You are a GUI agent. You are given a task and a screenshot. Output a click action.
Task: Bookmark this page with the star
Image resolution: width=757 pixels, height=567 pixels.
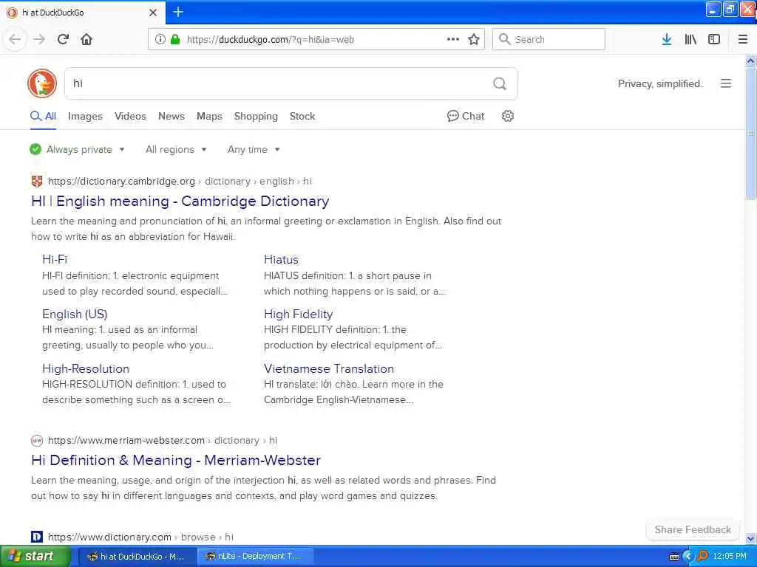[x=474, y=39]
